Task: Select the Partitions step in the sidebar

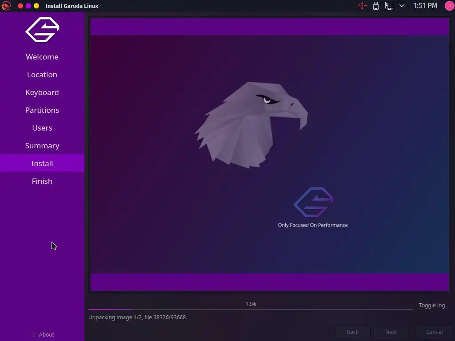Action: click(42, 110)
